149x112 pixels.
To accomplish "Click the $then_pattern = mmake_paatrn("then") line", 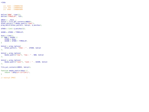I will 18,24.
